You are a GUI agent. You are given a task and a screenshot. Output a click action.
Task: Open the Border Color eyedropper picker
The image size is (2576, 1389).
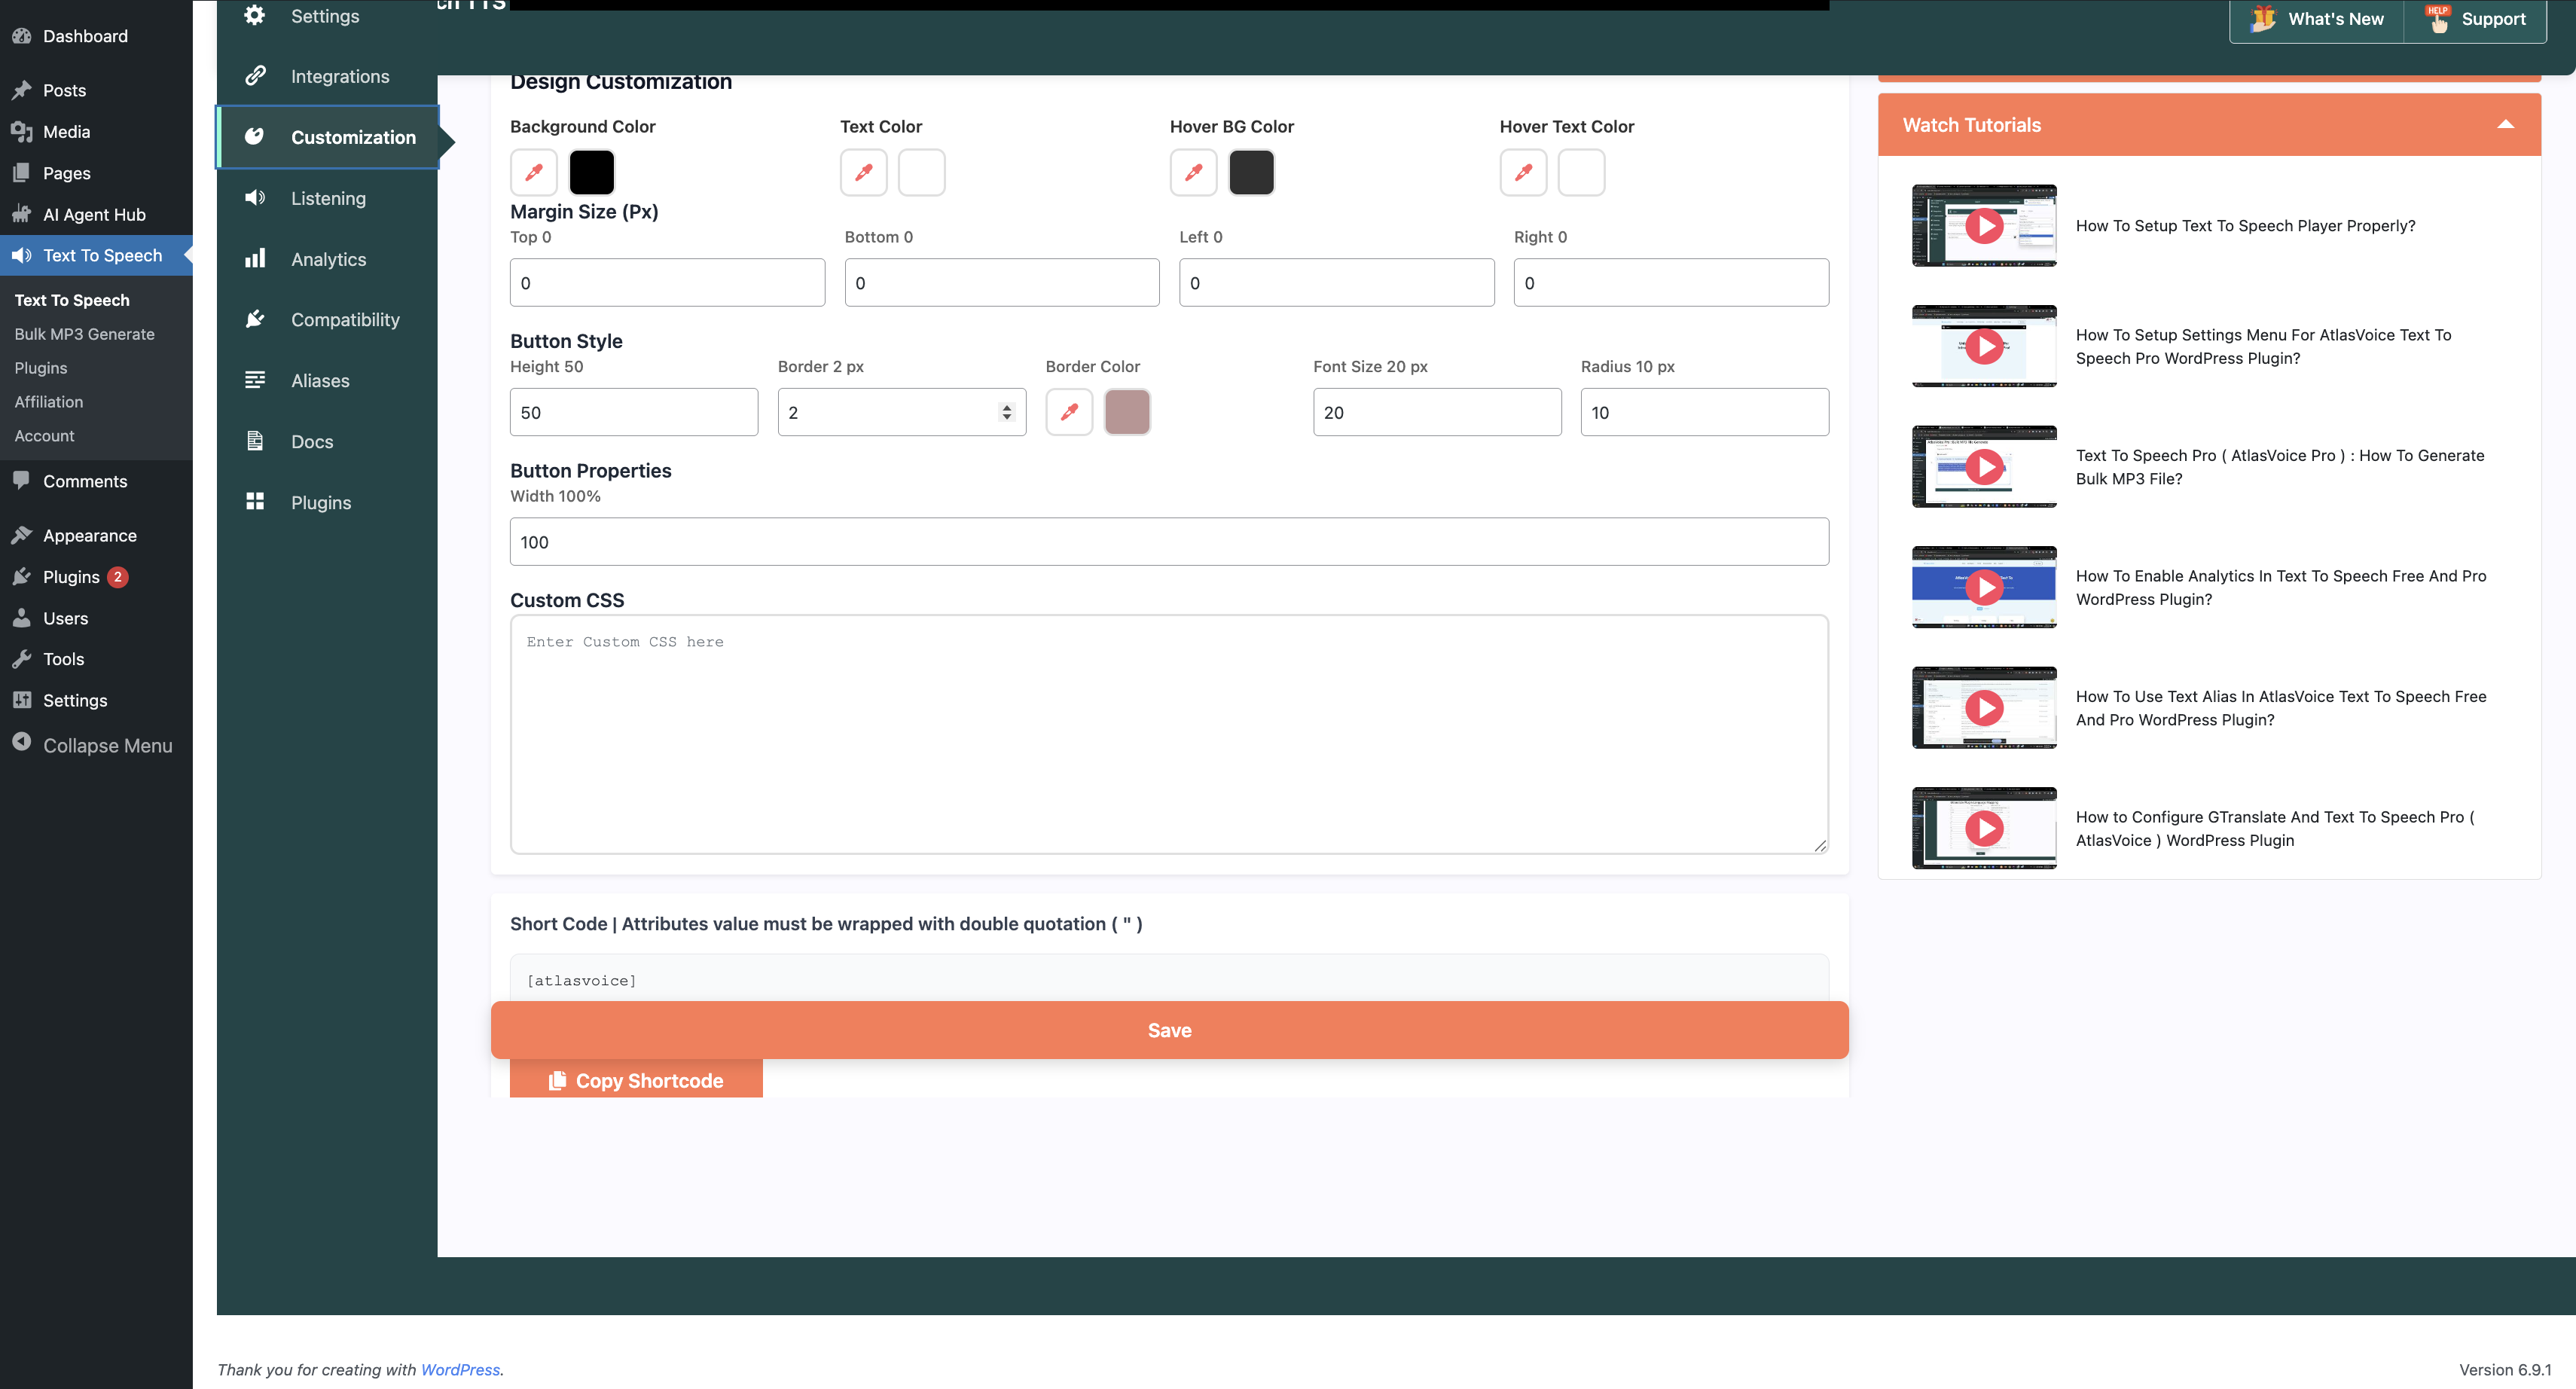(x=1069, y=411)
